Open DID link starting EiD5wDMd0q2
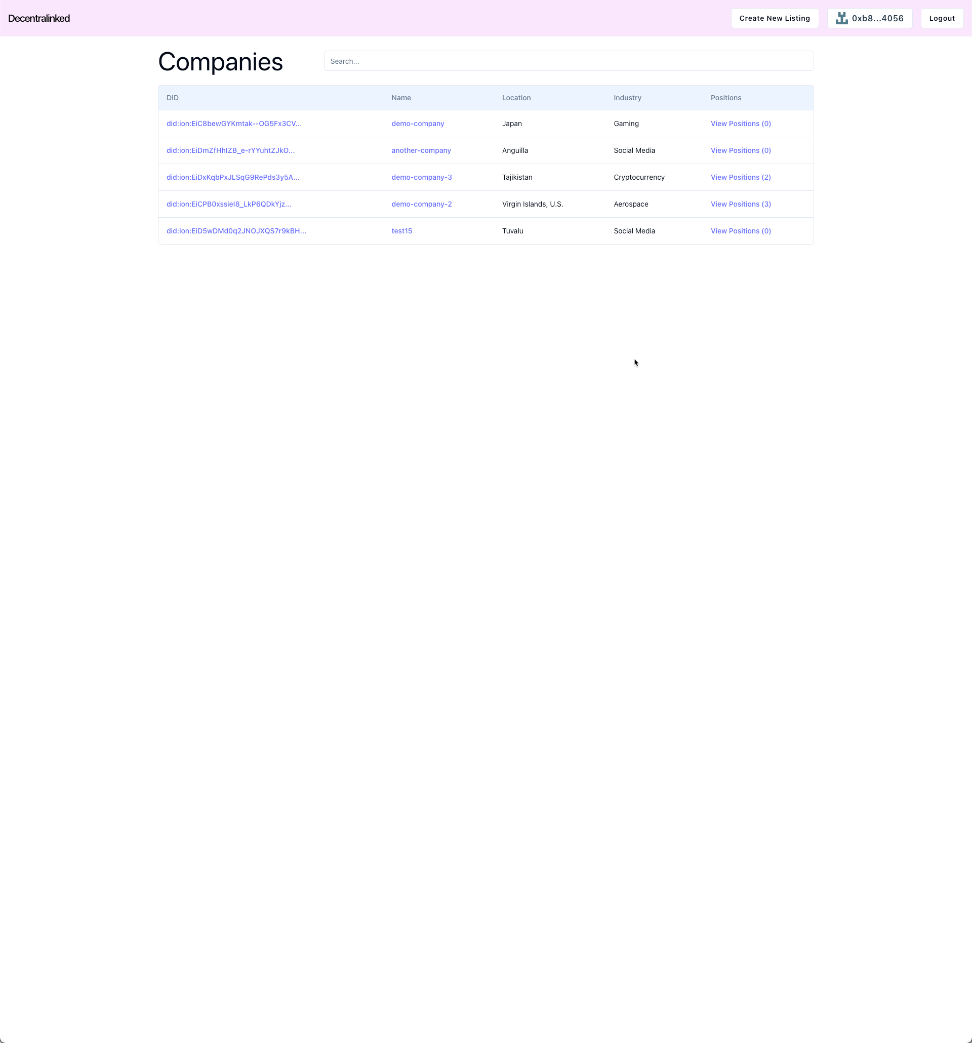 (x=236, y=231)
